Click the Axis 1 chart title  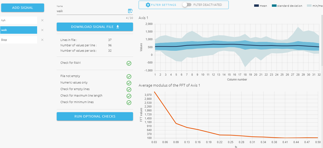pyautogui.click(x=143, y=18)
